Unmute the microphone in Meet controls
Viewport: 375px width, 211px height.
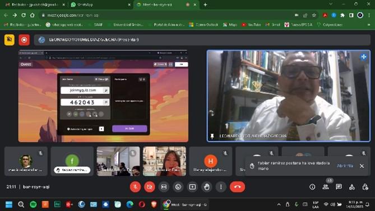[135, 187]
